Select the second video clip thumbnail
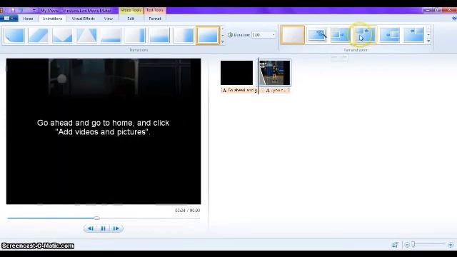This screenshot has width=457, height=257. 274,73
